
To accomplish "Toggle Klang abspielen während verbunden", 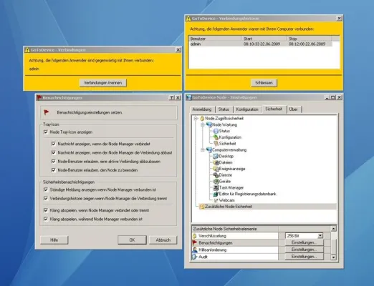I will (46, 219).
